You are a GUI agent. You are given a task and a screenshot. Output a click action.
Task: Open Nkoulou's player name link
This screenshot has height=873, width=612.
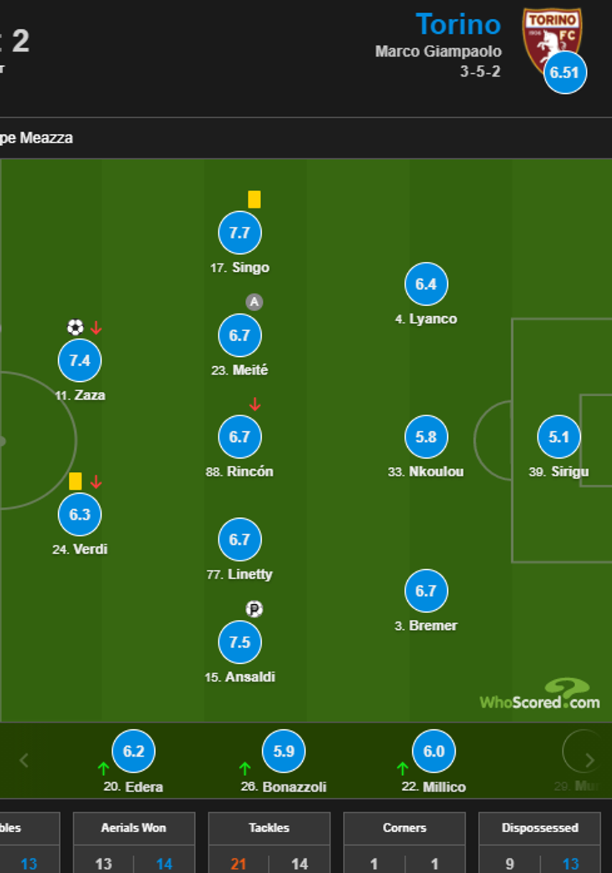[x=436, y=472]
